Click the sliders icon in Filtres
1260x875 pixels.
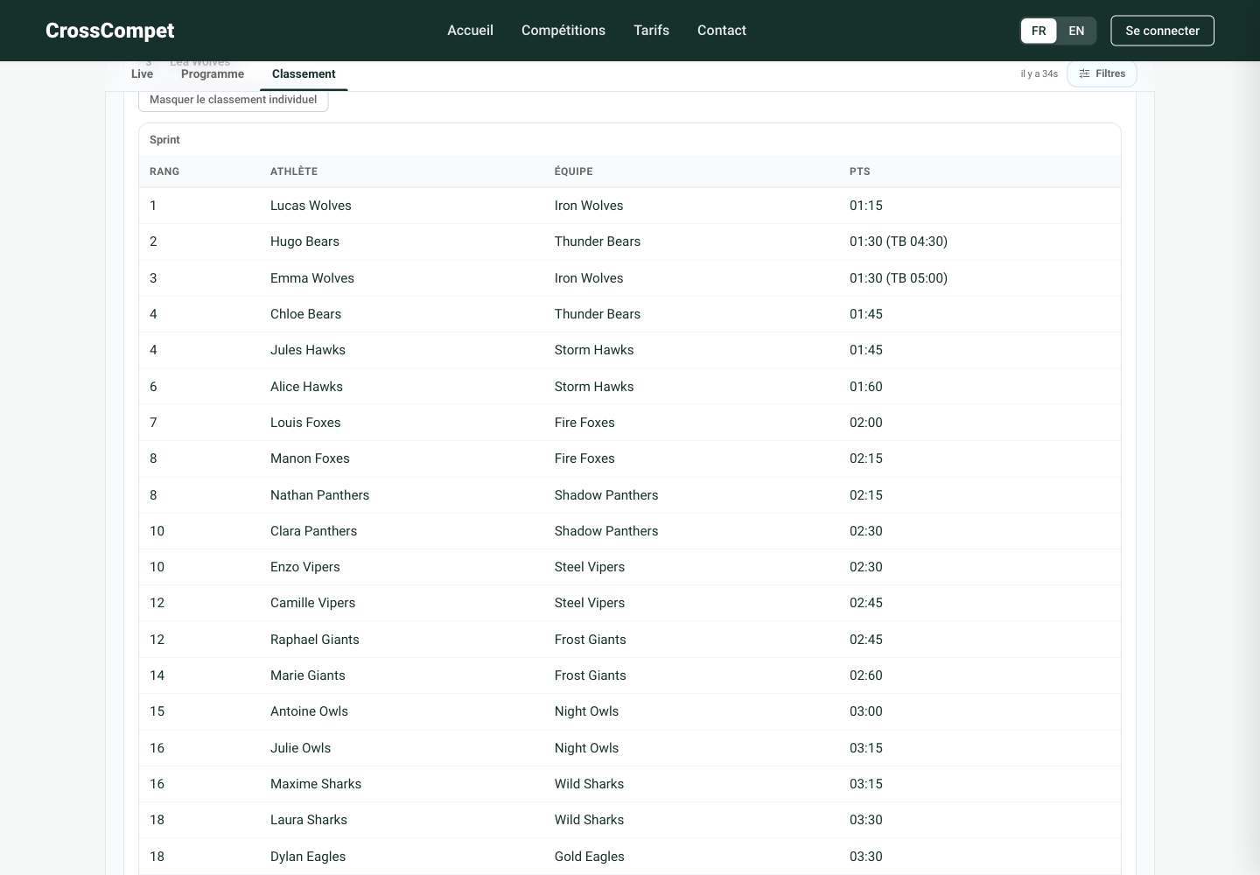1084,73
